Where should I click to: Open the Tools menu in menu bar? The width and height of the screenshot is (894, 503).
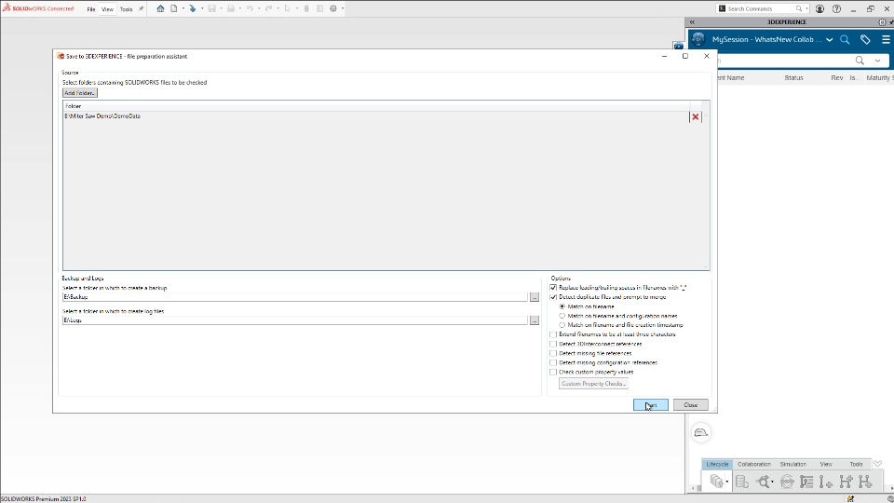(x=126, y=9)
